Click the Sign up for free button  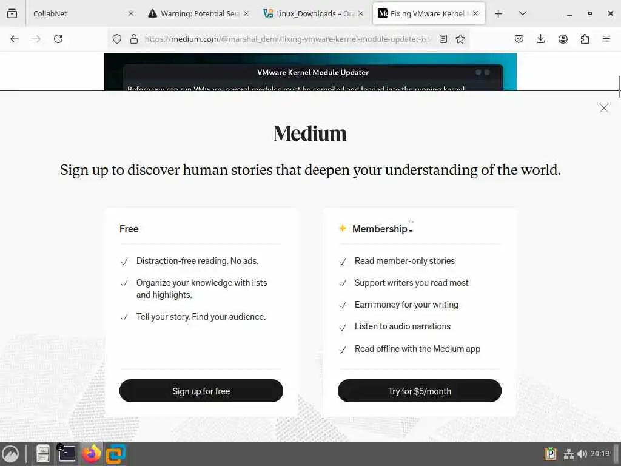pyautogui.click(x=201, y=391)
